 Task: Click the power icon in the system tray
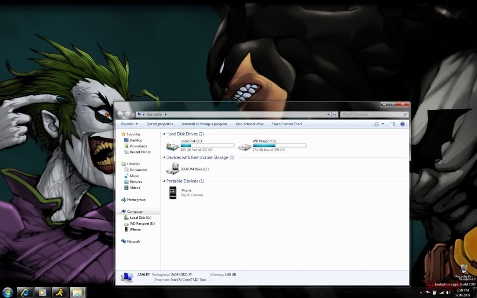pos(435,292)
